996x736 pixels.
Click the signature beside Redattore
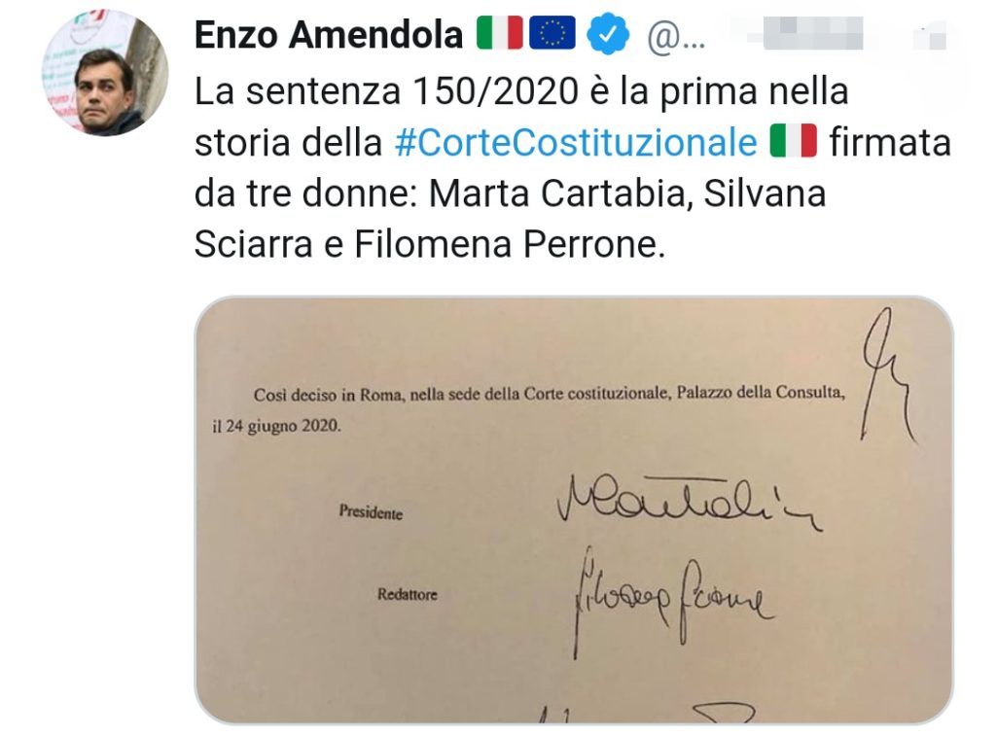coord(673,602)
